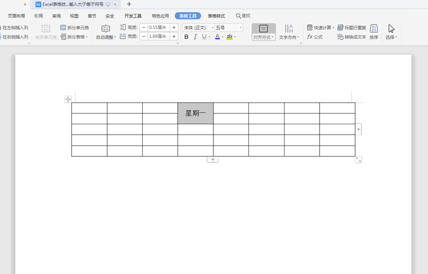Click the Merge cells icon
The width and height of the screenshot is (428, 274).
pos(46,29)
